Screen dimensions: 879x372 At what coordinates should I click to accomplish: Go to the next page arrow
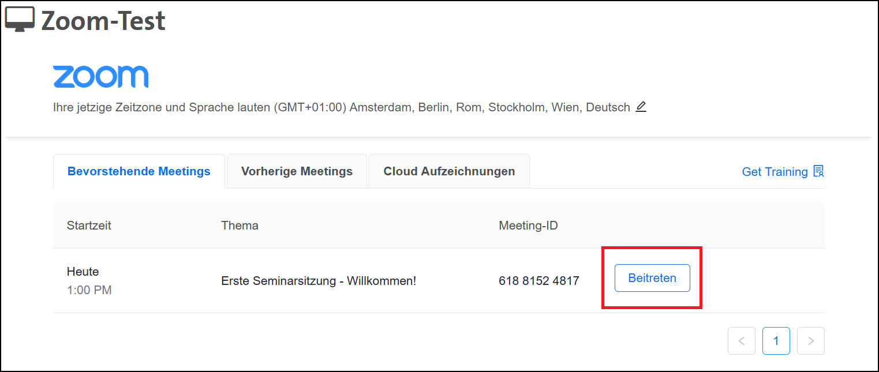click(x=810, y=341)
